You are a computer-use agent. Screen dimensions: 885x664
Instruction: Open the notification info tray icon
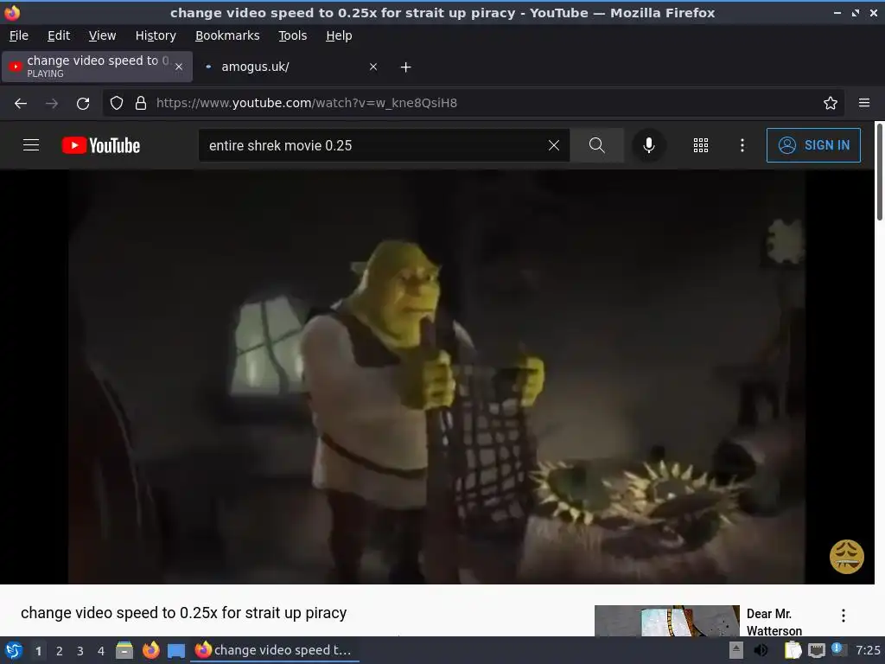(x=838, y=649)
